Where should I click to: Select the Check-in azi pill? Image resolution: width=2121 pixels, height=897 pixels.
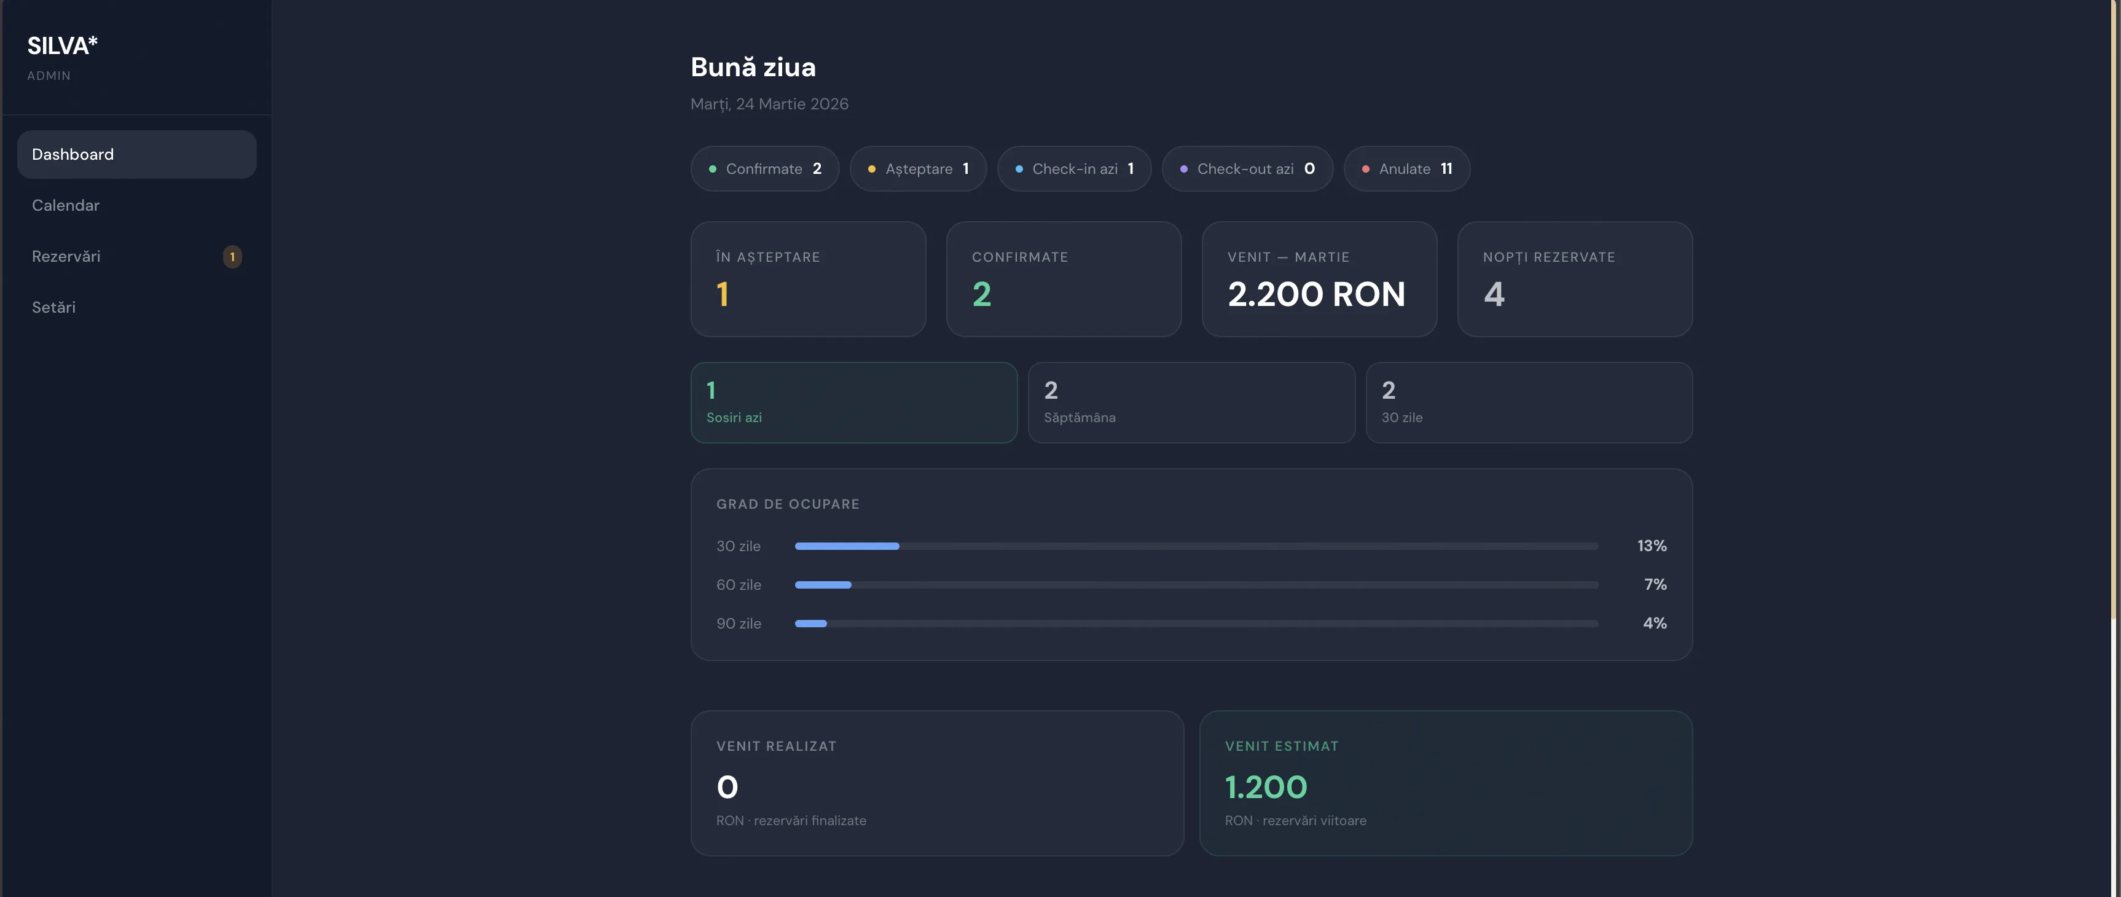click(x=1073, y=169)
